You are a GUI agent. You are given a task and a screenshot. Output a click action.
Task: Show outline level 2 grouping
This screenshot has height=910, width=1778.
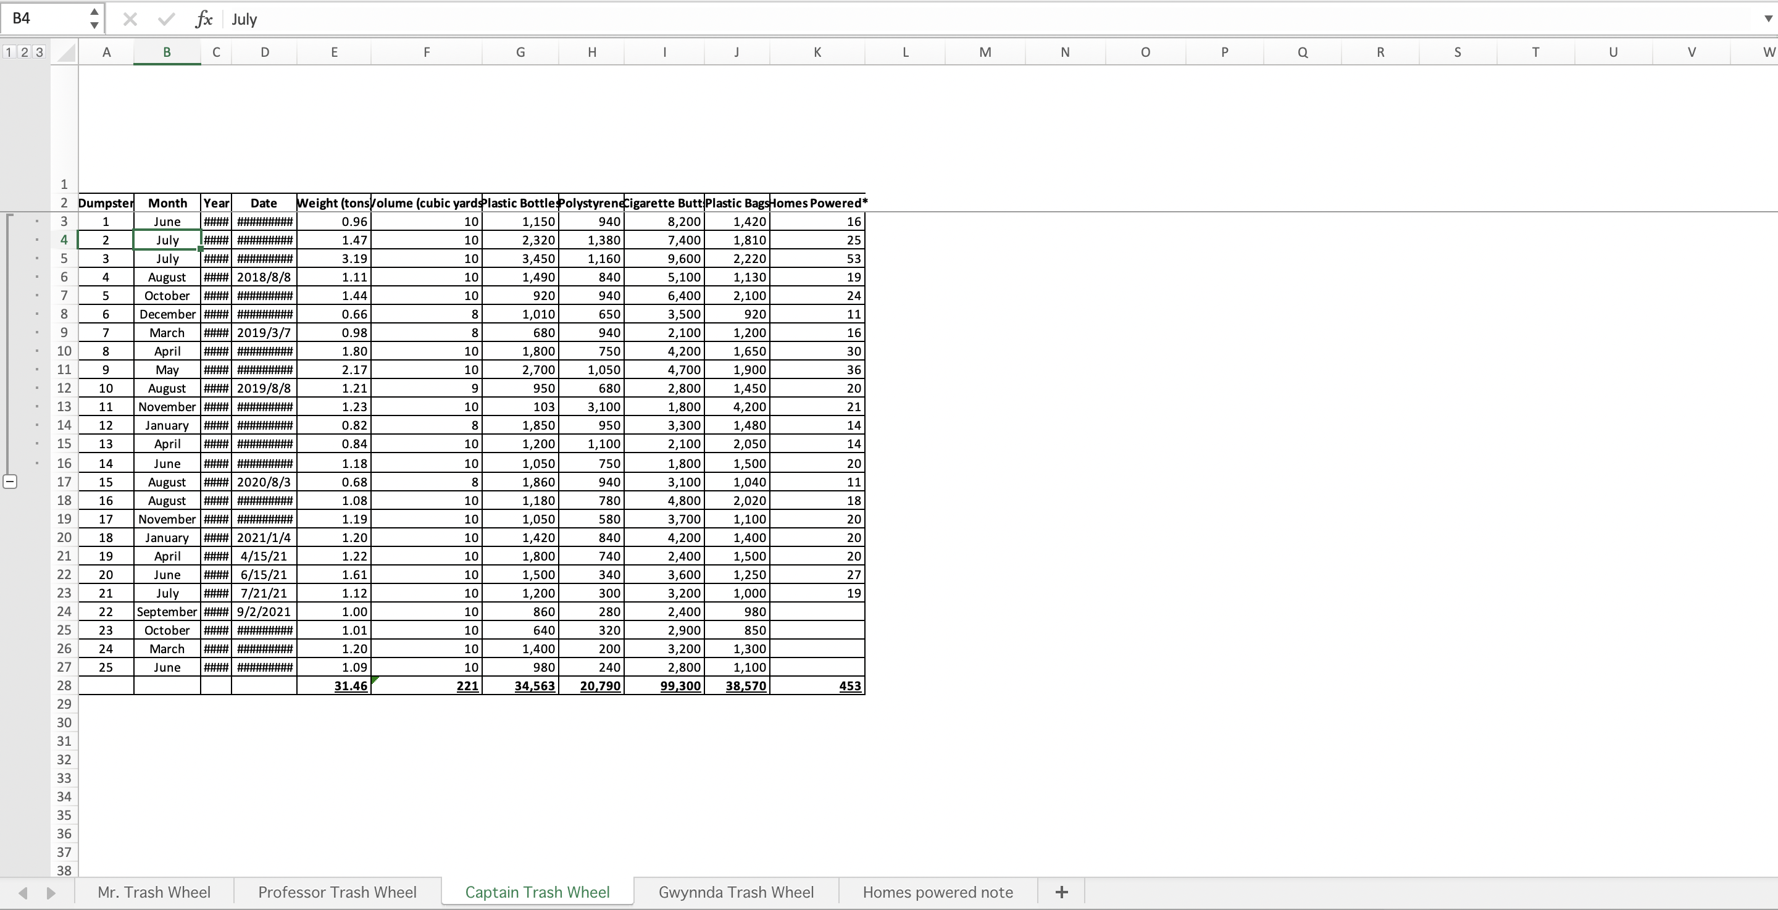pyautogui.click(x=23, y=52)
